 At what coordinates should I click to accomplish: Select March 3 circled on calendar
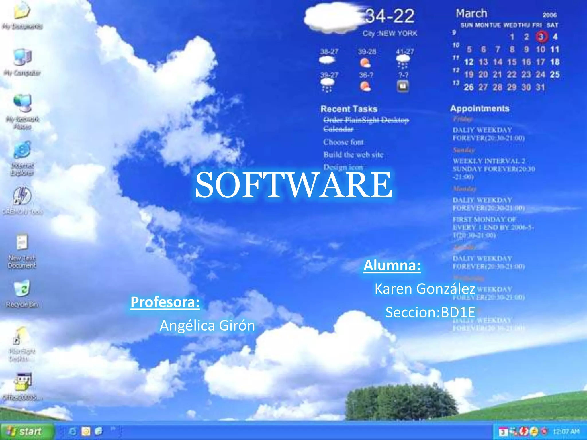click(541, 37)
